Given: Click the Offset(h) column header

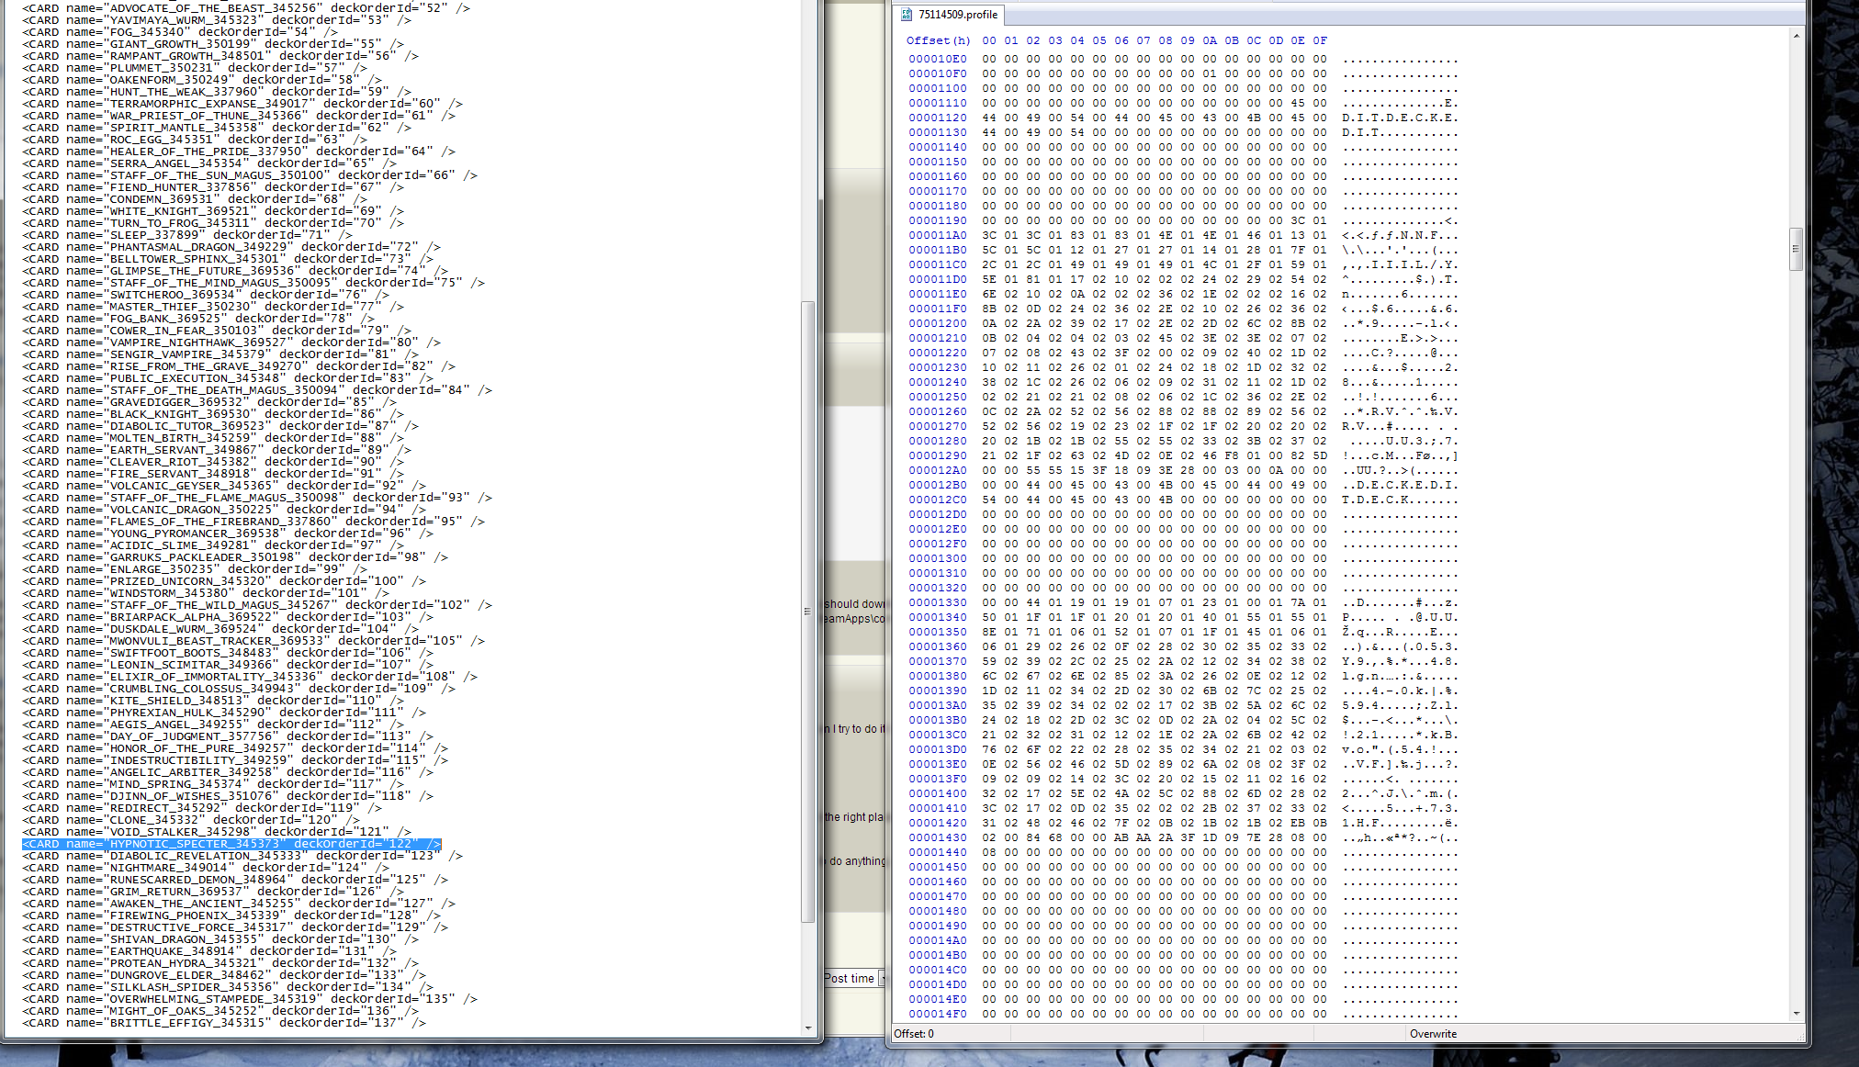Looking at the screenshot, I should coord(938,40).
